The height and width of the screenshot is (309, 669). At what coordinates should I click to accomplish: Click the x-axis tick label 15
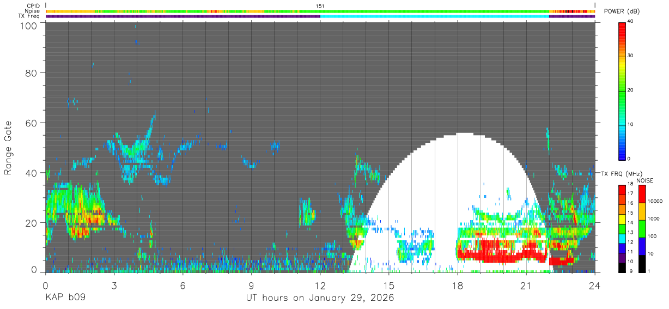click(x=389, y=286)
